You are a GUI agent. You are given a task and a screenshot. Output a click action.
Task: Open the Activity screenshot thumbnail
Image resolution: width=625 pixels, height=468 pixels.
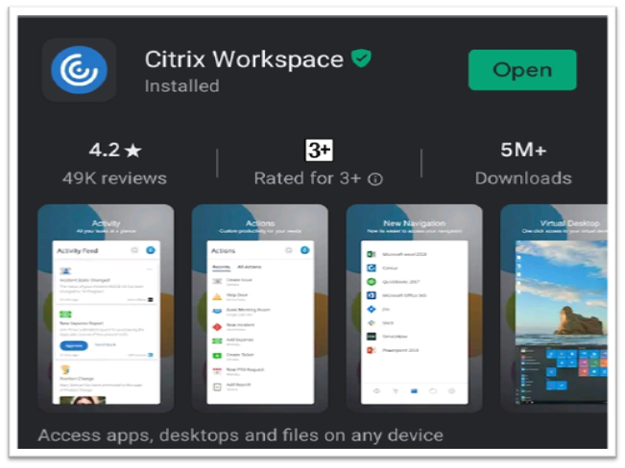(106, 307)
